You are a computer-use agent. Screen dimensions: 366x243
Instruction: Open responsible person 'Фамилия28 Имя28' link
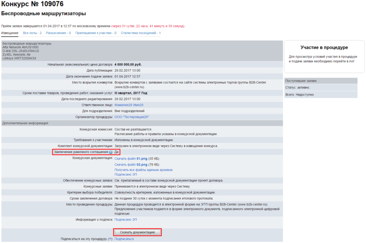129,105
